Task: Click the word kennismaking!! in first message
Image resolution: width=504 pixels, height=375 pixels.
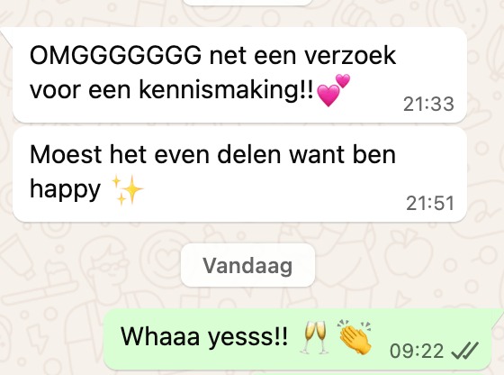Action: click(x=226, y=89)
